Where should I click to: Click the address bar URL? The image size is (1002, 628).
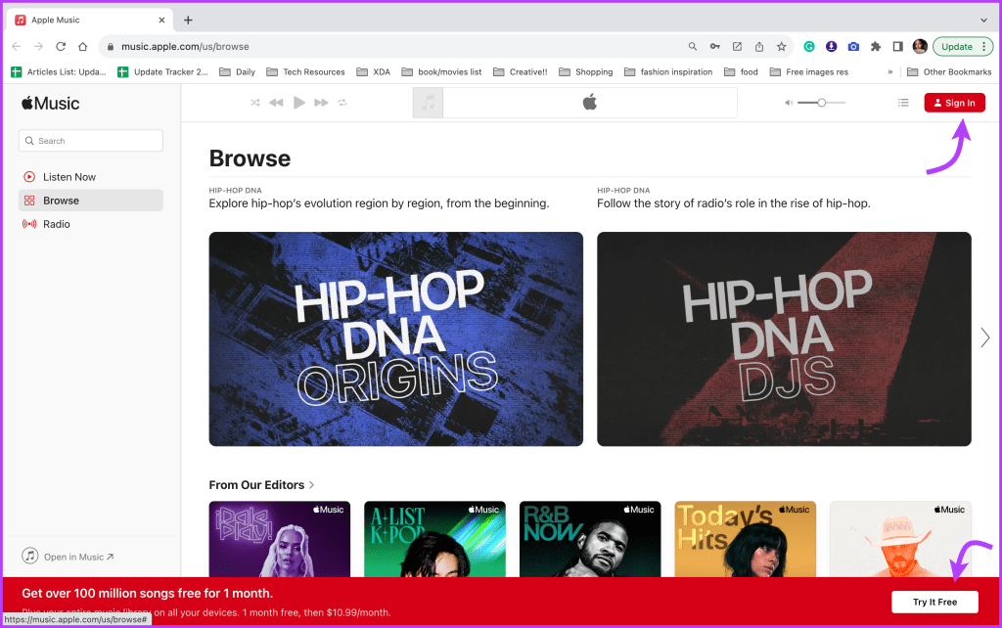(x=185, y=47)
